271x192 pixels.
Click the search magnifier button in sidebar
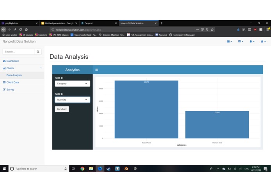38,52
